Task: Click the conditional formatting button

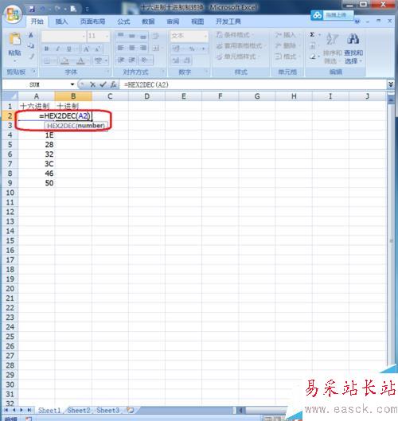Action: pyautogui.click(x=234, y=35)
